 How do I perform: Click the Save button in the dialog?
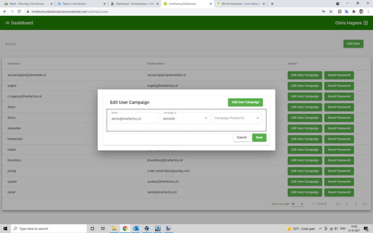(259, 138)
